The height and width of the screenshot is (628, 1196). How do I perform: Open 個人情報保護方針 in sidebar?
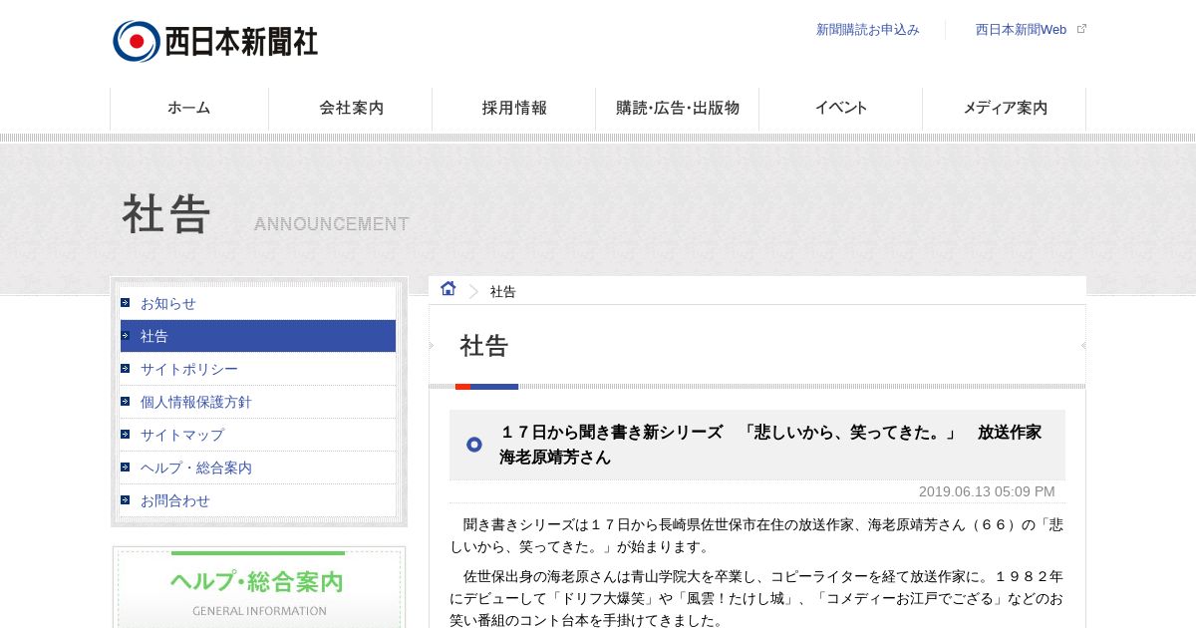258,402
